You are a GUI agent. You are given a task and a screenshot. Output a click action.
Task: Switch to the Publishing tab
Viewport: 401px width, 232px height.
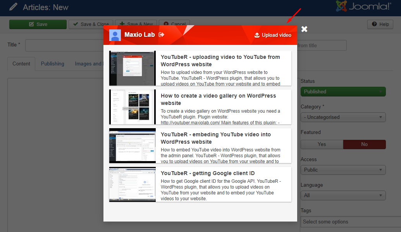click(52, 64)
